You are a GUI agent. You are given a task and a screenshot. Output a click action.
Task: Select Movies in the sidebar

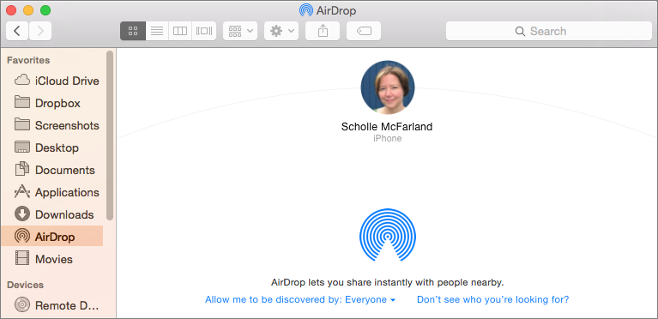(52, 259)
